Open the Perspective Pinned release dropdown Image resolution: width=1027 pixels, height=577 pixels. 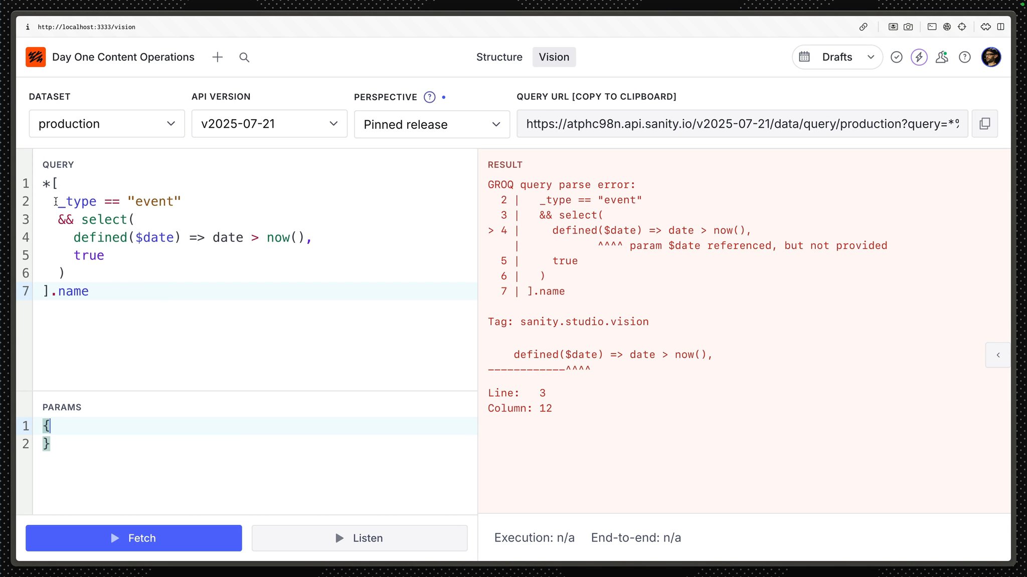pyautogui.click(x=432, y=124)
